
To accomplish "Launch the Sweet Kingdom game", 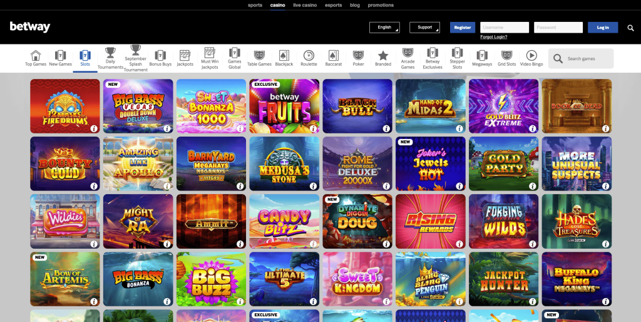I will click(x=357, y=279).
